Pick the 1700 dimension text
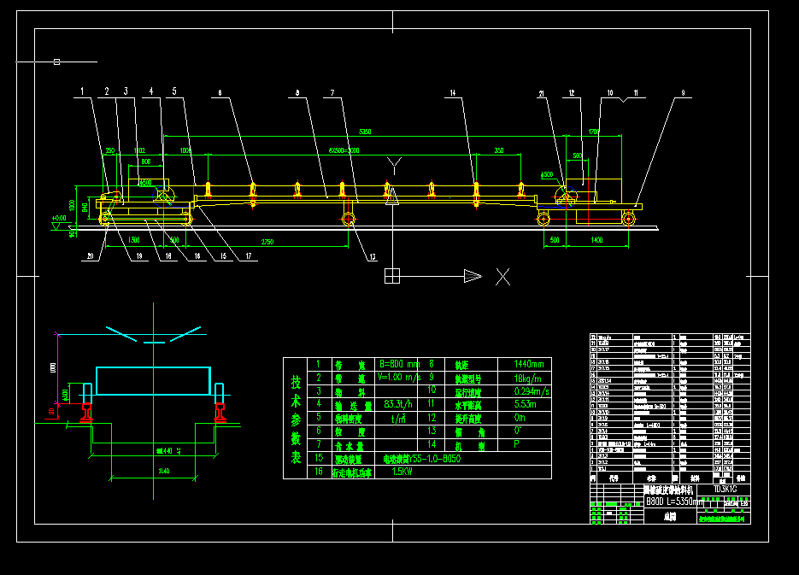 pyautogui.click(x=594, y=132)
